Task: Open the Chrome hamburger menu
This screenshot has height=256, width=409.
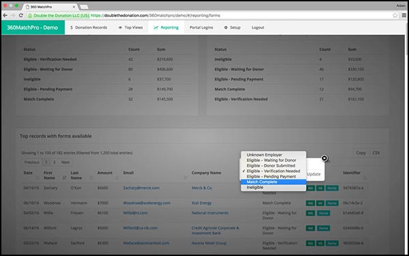Action: pos(404,16)
